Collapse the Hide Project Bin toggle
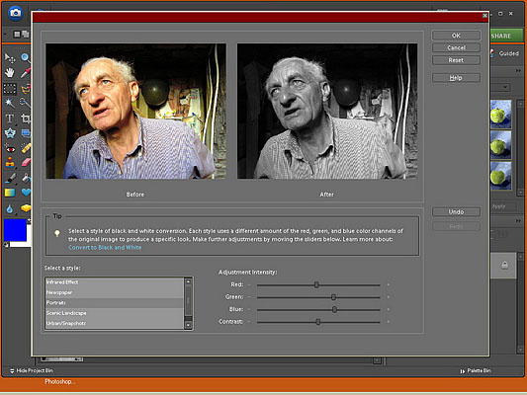This screenshot has height=395, width=527. [x=32, y=370]
